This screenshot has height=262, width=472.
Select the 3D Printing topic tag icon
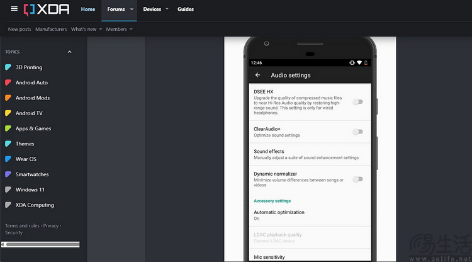pos(8,67)
